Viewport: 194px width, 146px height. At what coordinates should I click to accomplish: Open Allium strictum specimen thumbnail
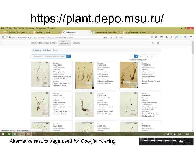coord(85,104)
